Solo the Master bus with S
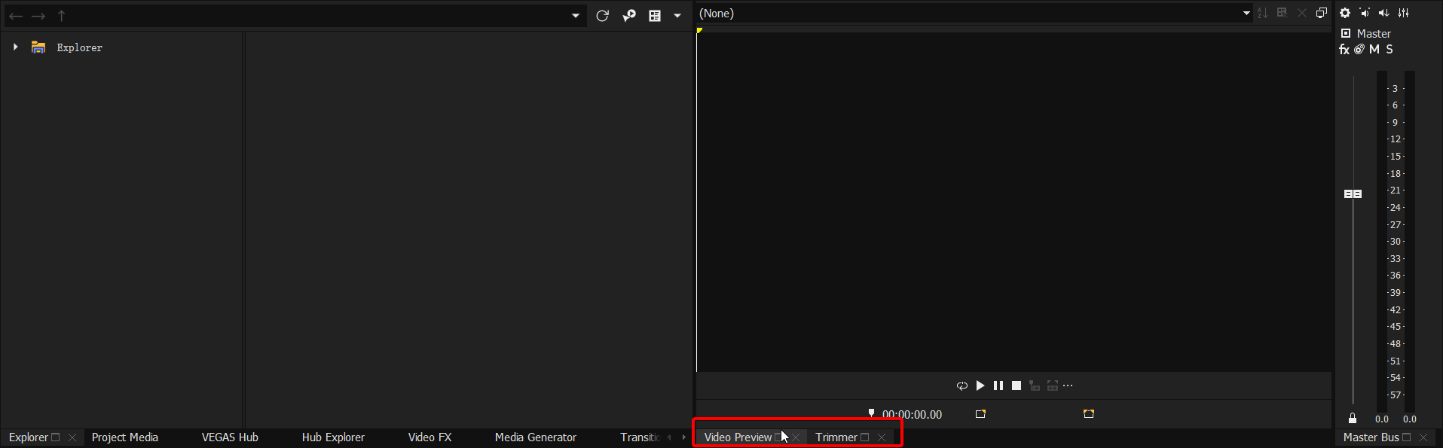1443x448 pixels. pyautogui.click(x=1389, y=50)
